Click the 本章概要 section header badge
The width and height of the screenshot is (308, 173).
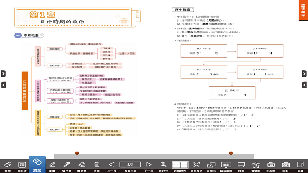(29, 35)
